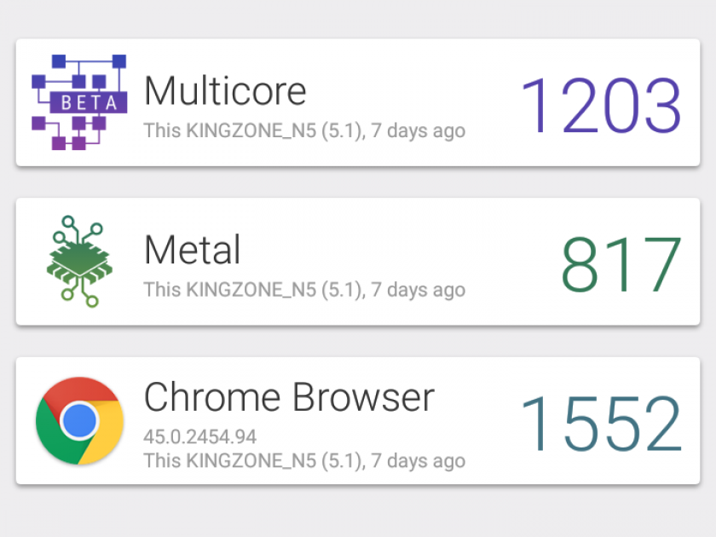Image resolution: width=716 pixels, height=537 pixels.
Task: Open the Metal result card
Action: [358, 262]
